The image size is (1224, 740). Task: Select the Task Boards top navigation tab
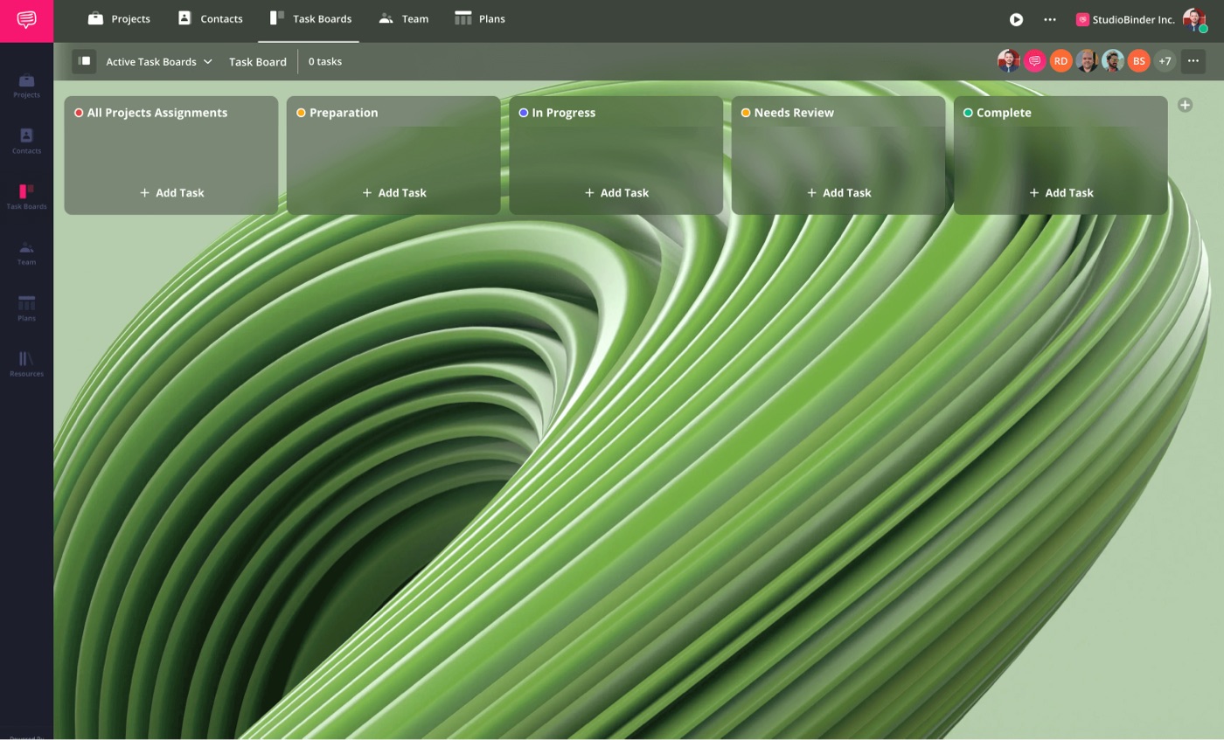tap(310, 18)
